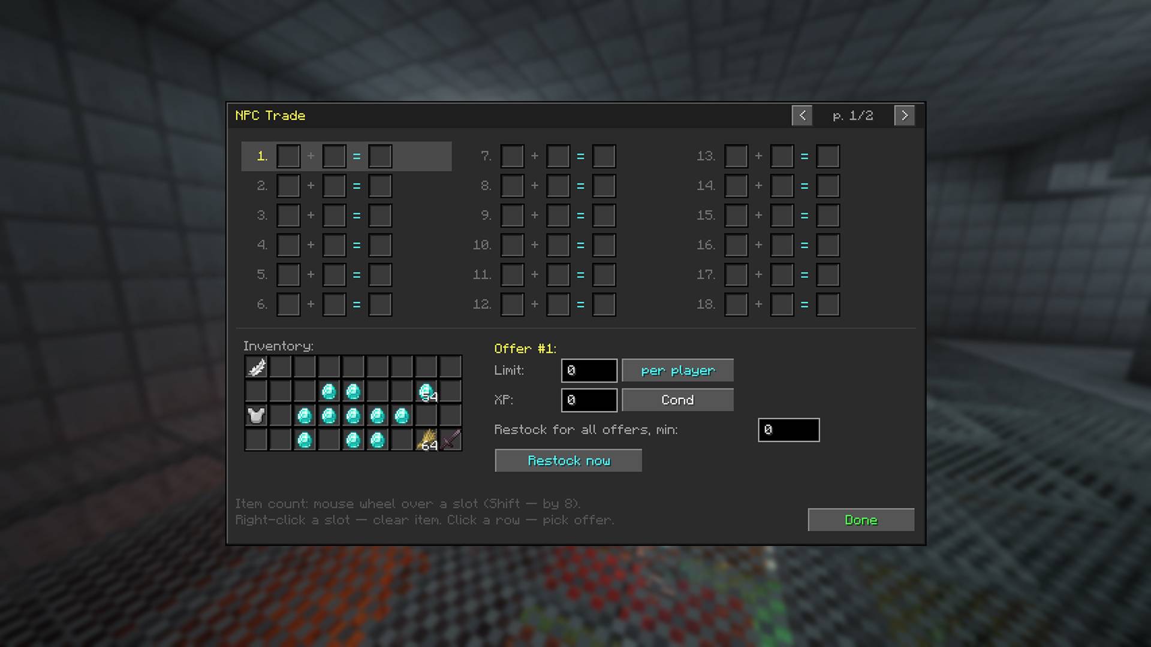The image size is (1151, 647).
Task: Focus the restock minutes input field
Action: (789, 430)
